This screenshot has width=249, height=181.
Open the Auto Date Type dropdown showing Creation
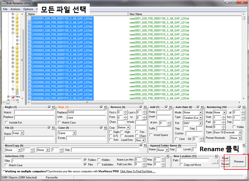[193, 118]
